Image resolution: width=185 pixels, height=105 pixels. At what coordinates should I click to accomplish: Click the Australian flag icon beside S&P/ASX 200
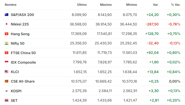point(7,15)
